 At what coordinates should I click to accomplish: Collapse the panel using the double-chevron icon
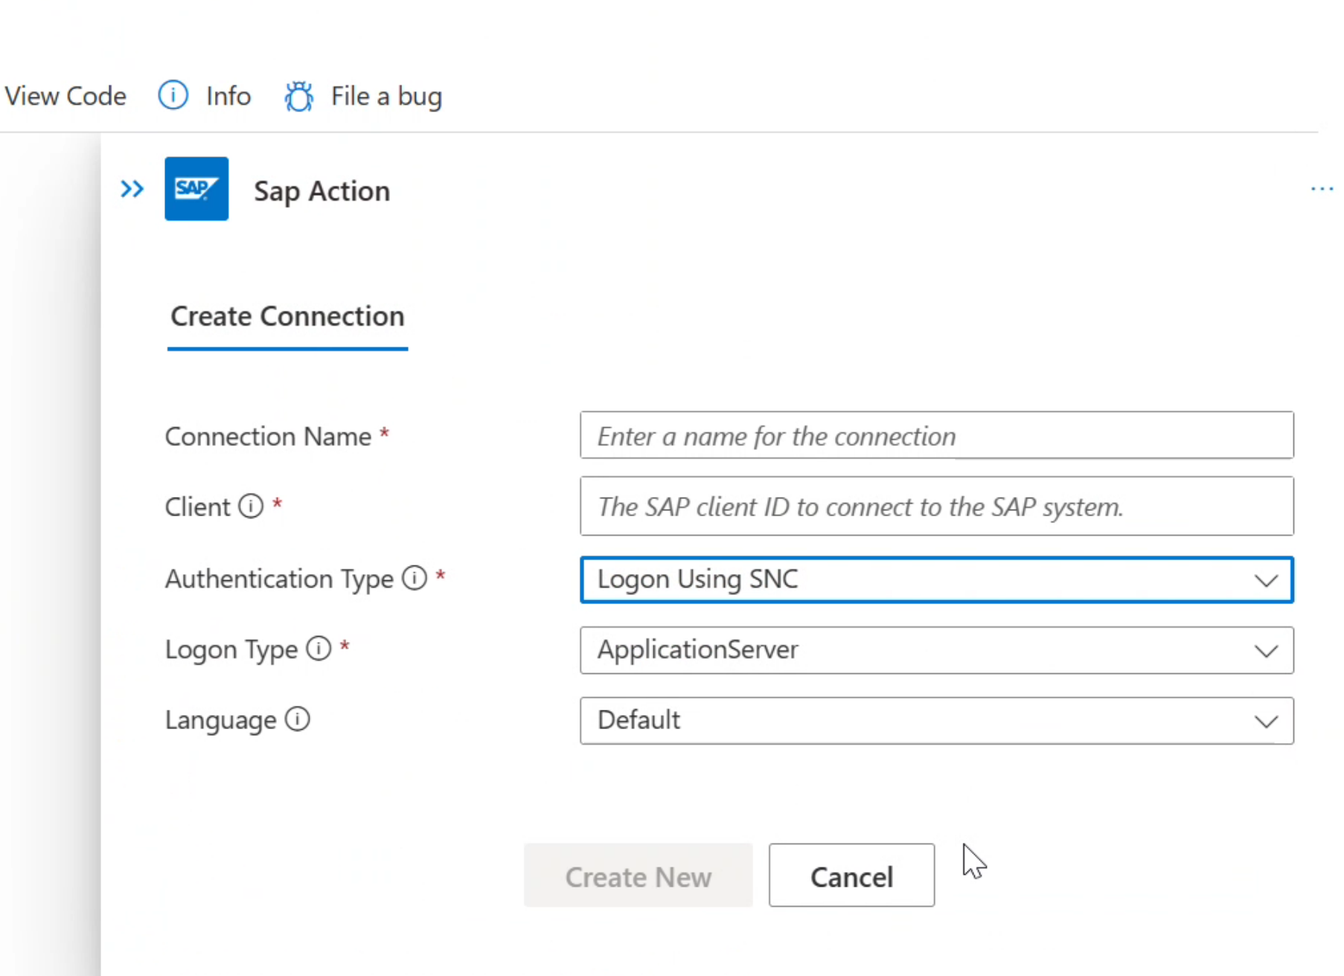tap(132, 189)
